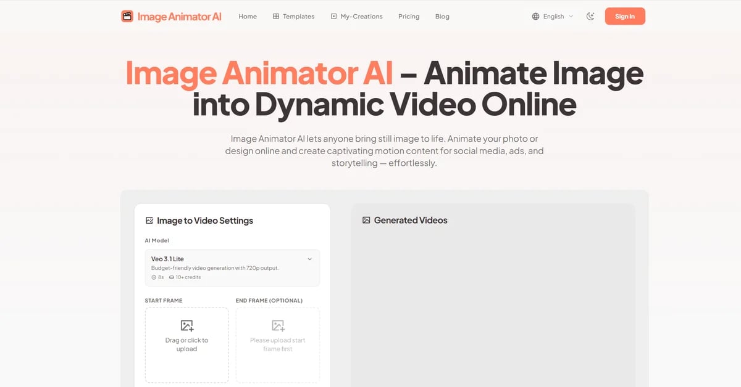Click the End Frame add-image icon
The image size is (741, 387).
[278, 325]
